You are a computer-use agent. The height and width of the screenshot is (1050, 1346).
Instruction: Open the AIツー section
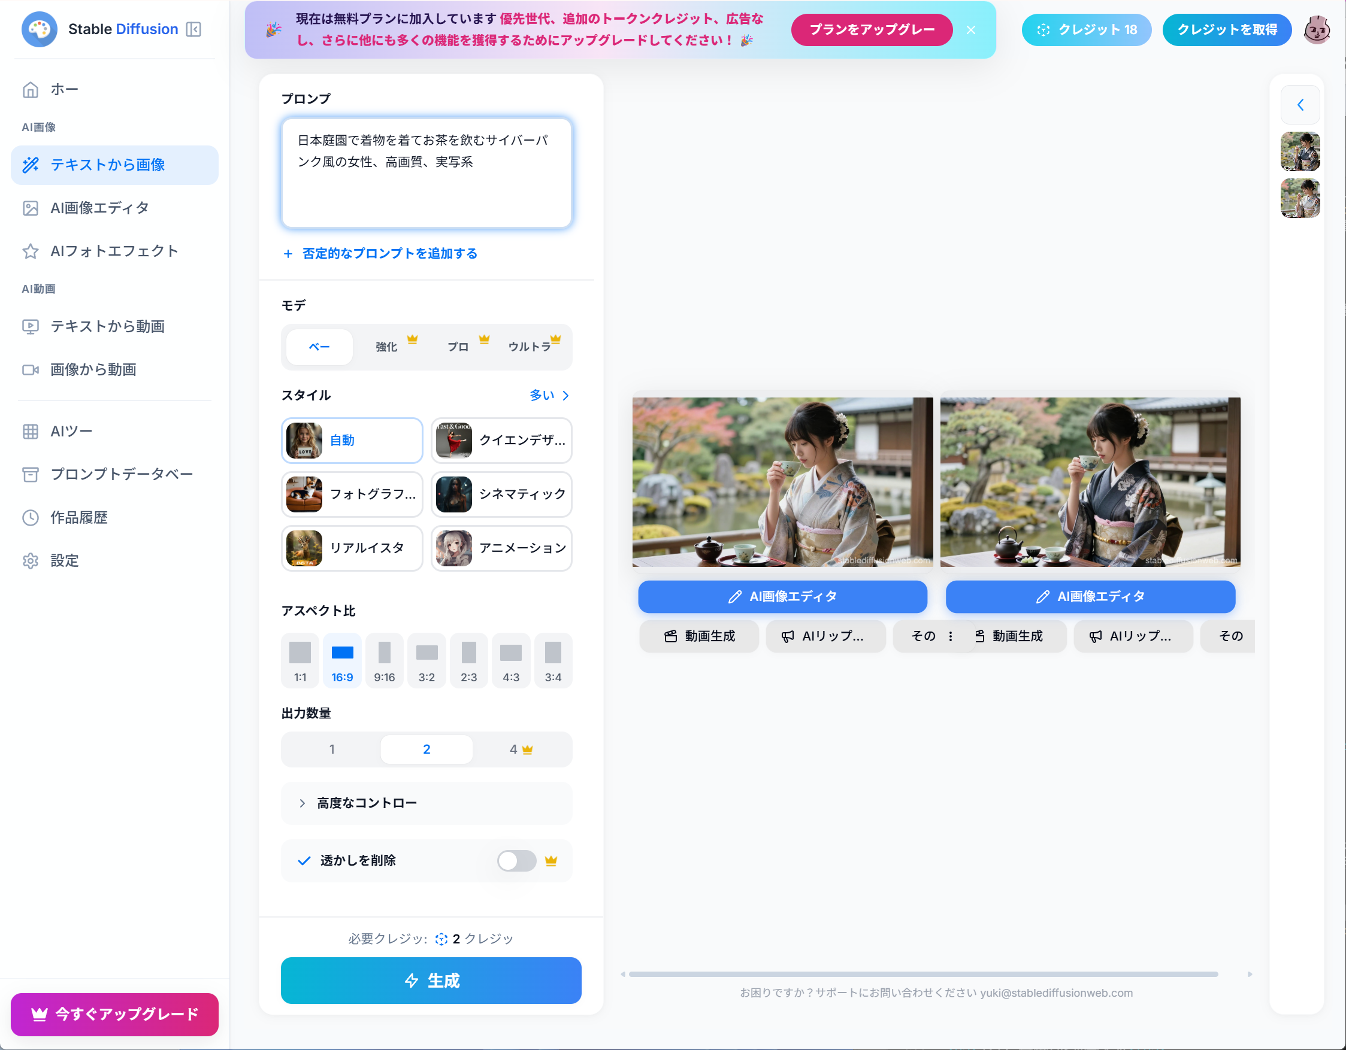tap(69, 431)
